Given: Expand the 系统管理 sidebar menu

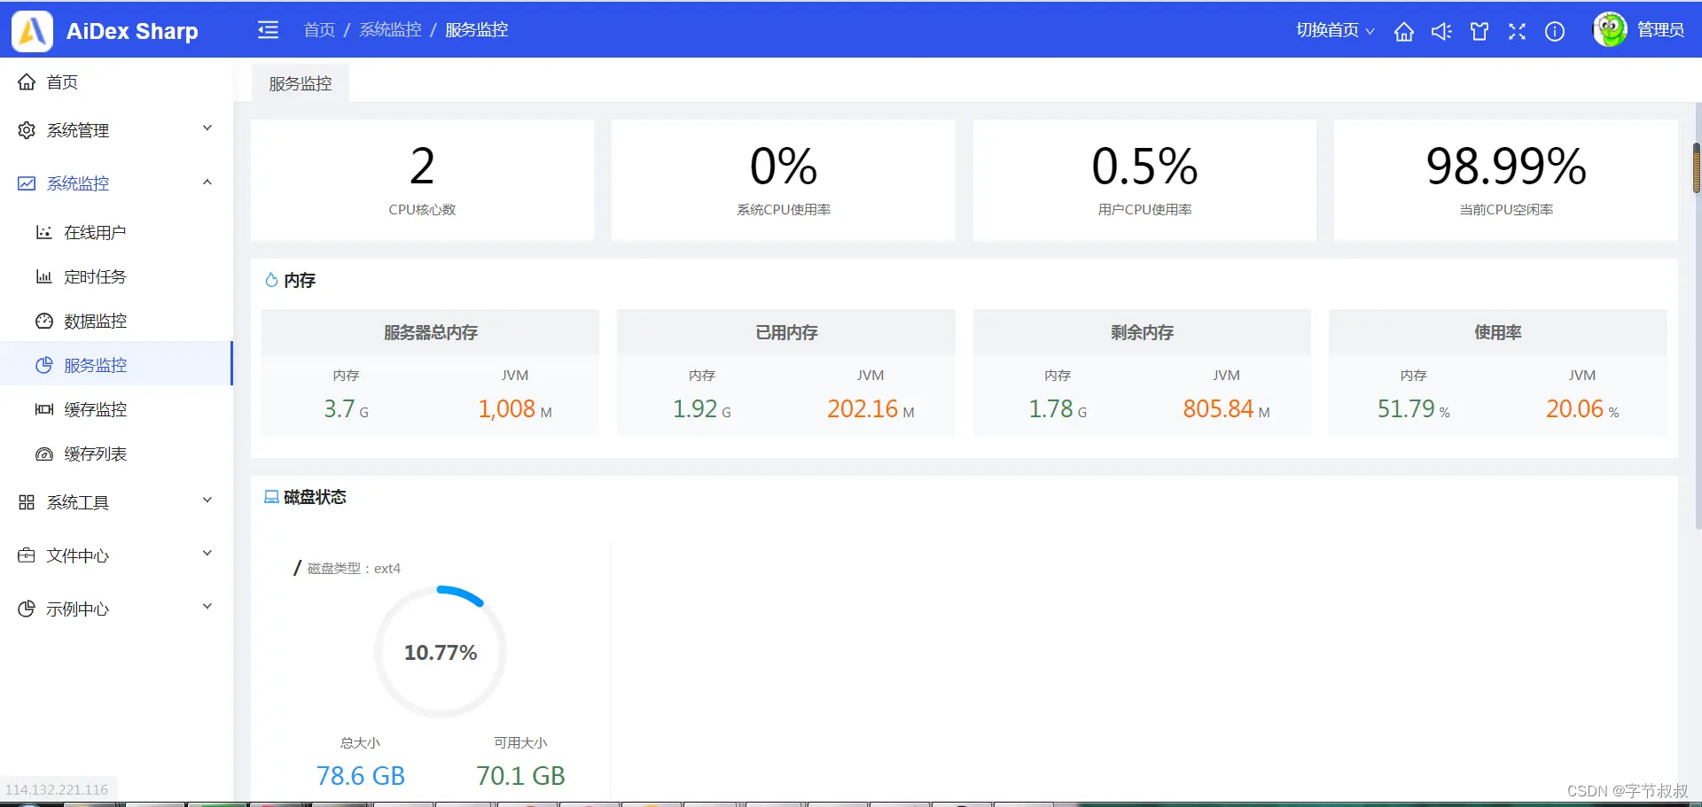Looking at the screenshot, I should [x=116, y=130].
